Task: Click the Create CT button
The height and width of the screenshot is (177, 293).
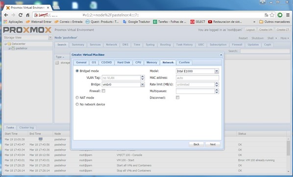Action: tap(283, 30)
